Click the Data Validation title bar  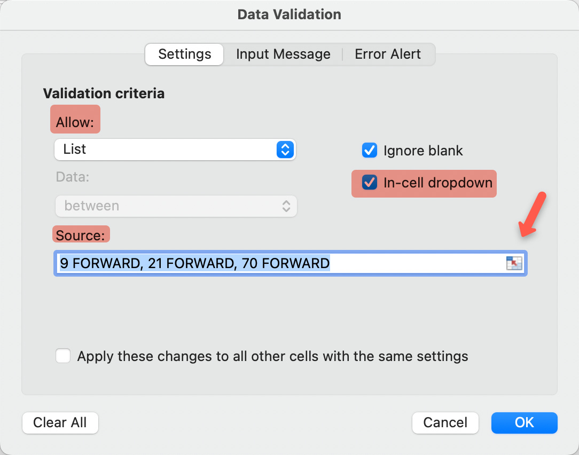(x=289, y=15)
